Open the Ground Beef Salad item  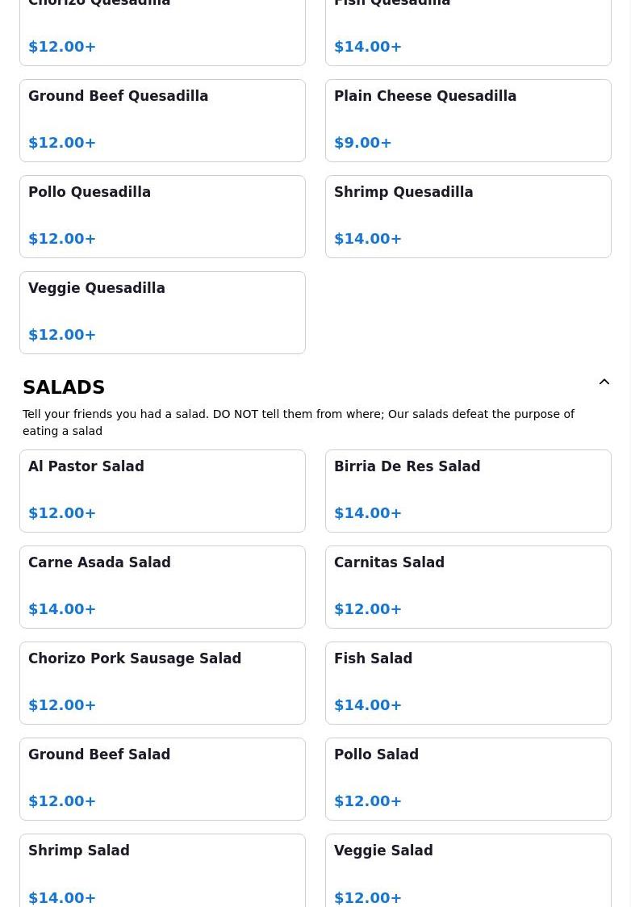click(162, 780)
